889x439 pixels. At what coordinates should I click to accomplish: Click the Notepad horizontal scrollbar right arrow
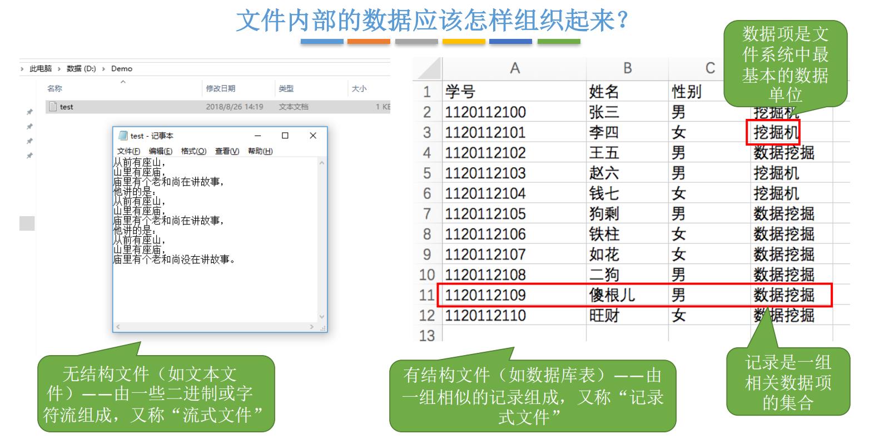[312, 327]
